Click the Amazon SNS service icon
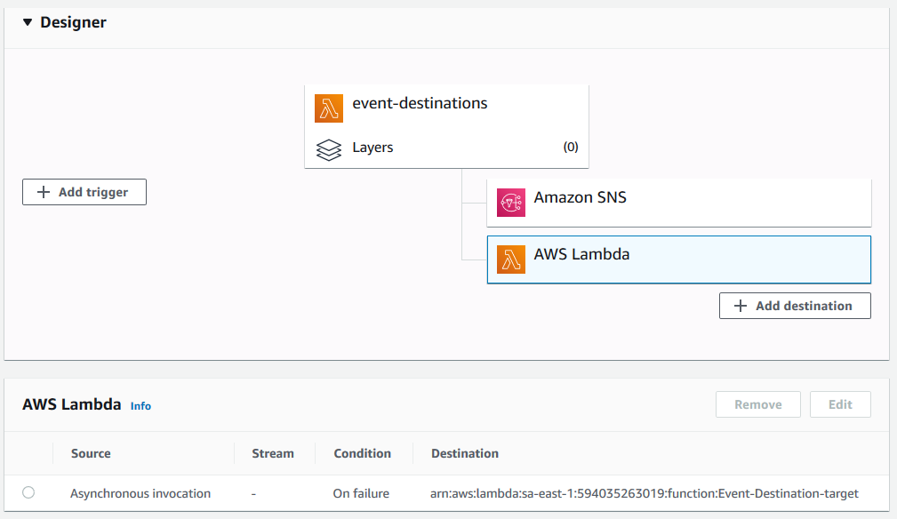Viewport: 897px width, 519px height. click(x=510, y=202)
